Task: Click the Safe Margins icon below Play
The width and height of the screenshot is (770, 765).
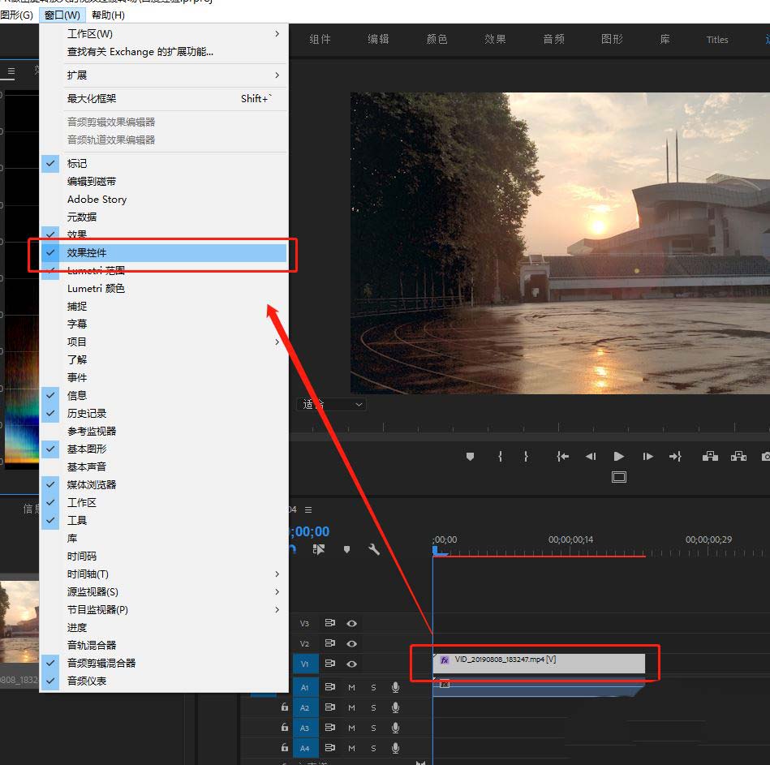Action: pos(619,477)
